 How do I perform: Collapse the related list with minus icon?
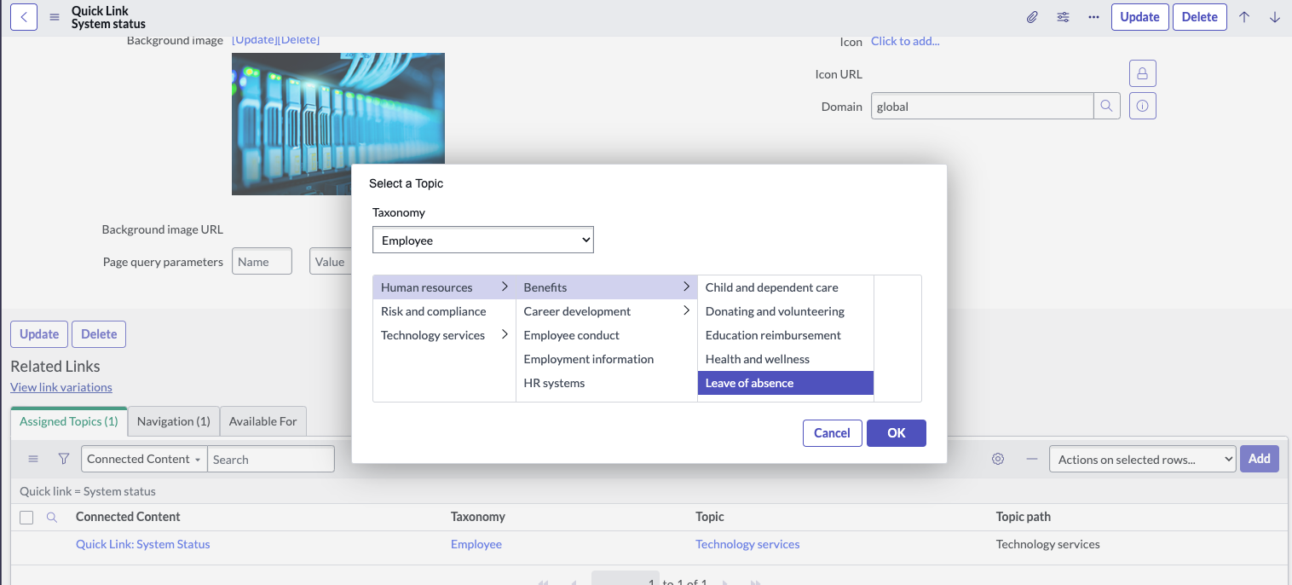1032,459
